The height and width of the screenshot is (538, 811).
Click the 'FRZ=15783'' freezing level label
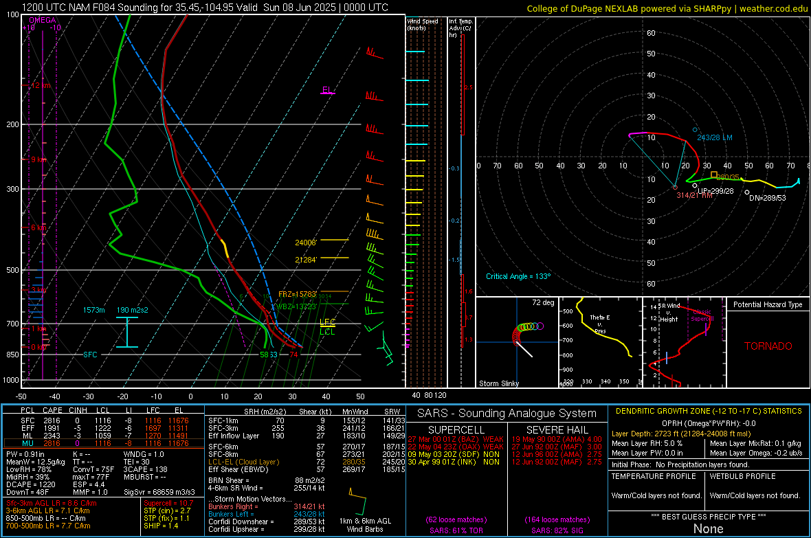[x=298, y=294]
